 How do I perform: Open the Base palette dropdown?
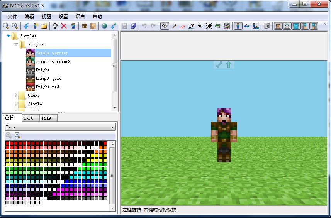[x=60, y=127]
